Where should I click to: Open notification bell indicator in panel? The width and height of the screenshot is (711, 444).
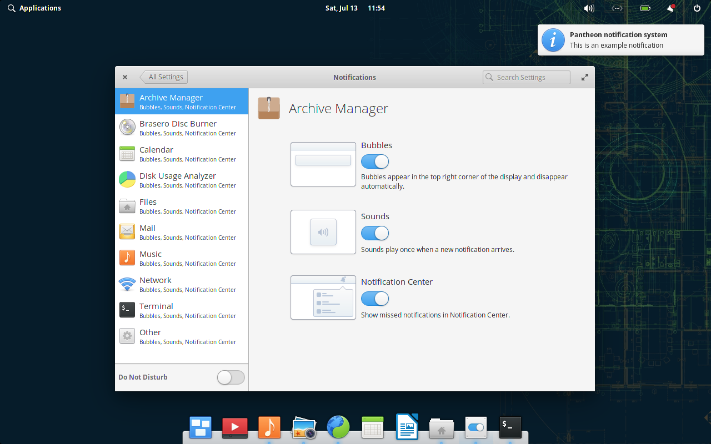671,8
